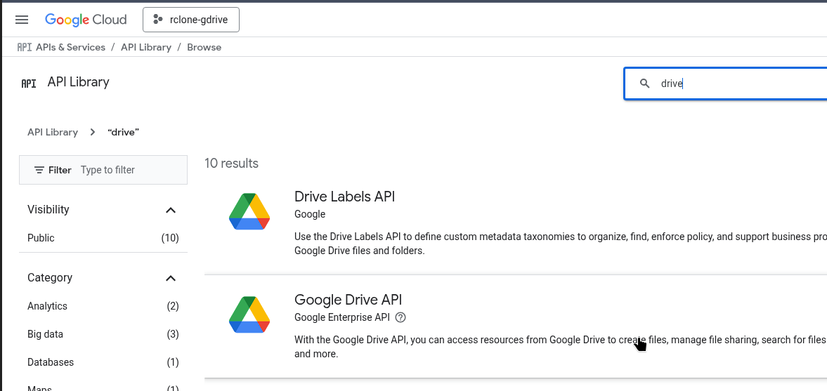Filter by Analytics category

[47, 306]
